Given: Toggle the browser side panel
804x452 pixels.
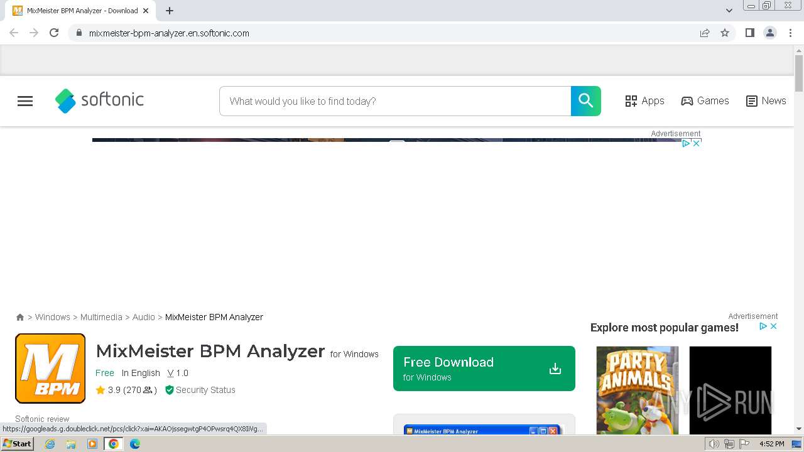Looking at the screenshot, I should point(750,33).
